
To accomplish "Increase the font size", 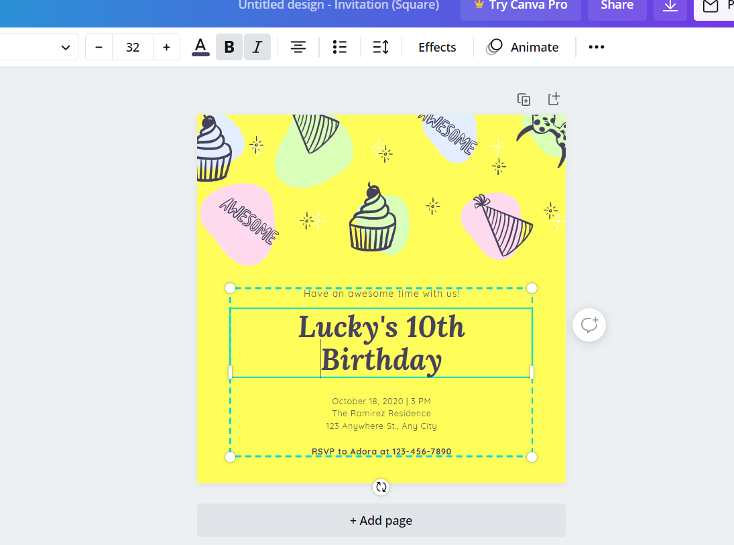I will [166, 47].
